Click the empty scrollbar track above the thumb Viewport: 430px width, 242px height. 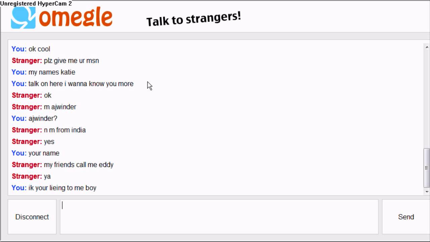pos(427,97)
